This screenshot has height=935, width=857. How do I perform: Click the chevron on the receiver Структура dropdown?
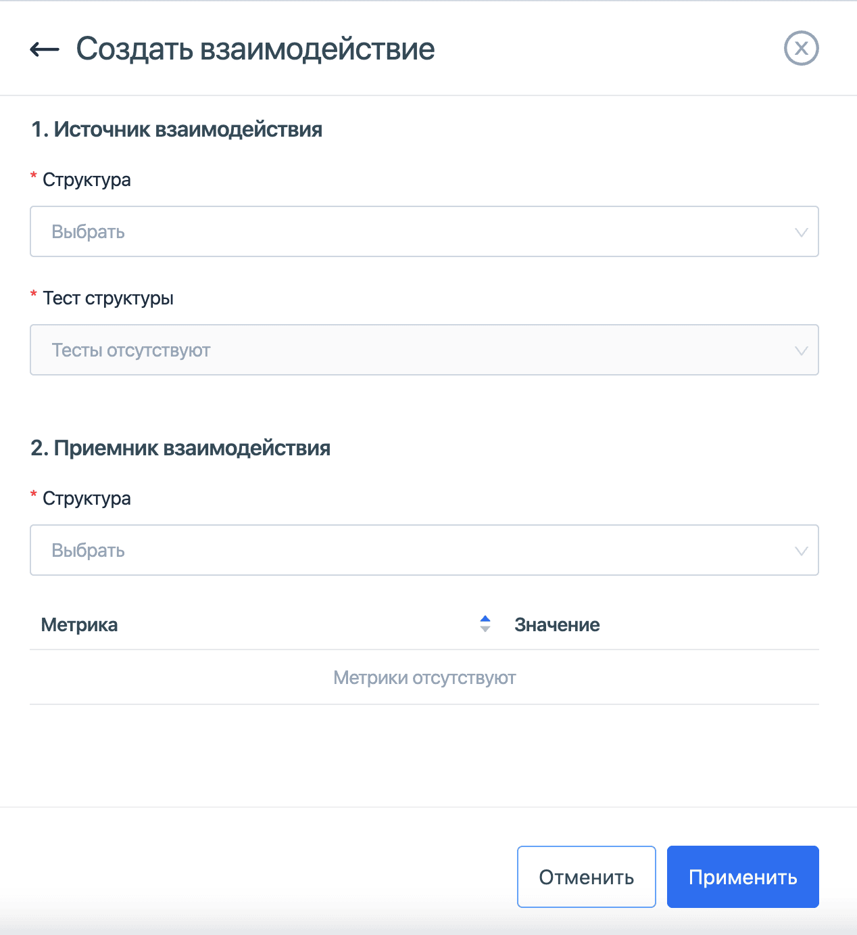[802, 550]
